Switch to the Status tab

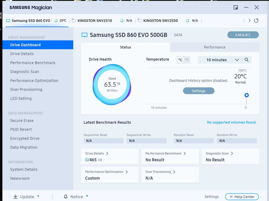[x=125, y=47]
